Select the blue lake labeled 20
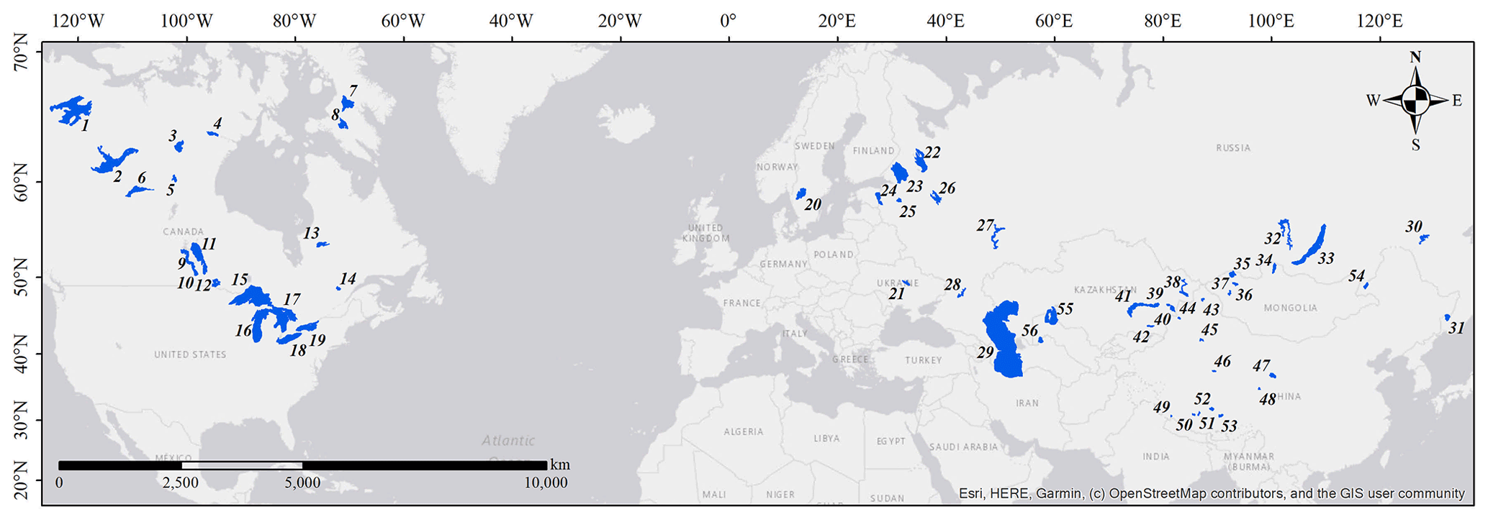This screenshot has width=1488, height=522. 801,193
